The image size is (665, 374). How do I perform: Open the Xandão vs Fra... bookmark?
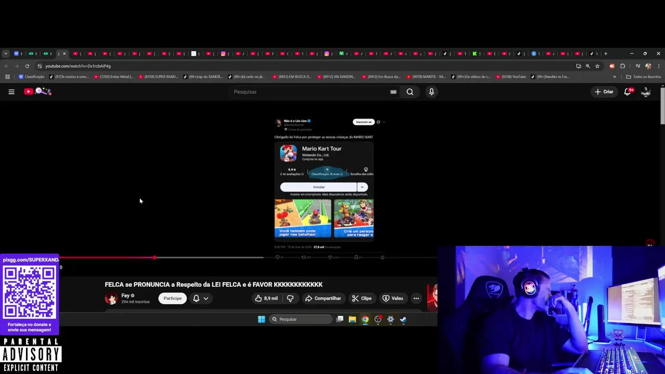click(x=550, y=77)
